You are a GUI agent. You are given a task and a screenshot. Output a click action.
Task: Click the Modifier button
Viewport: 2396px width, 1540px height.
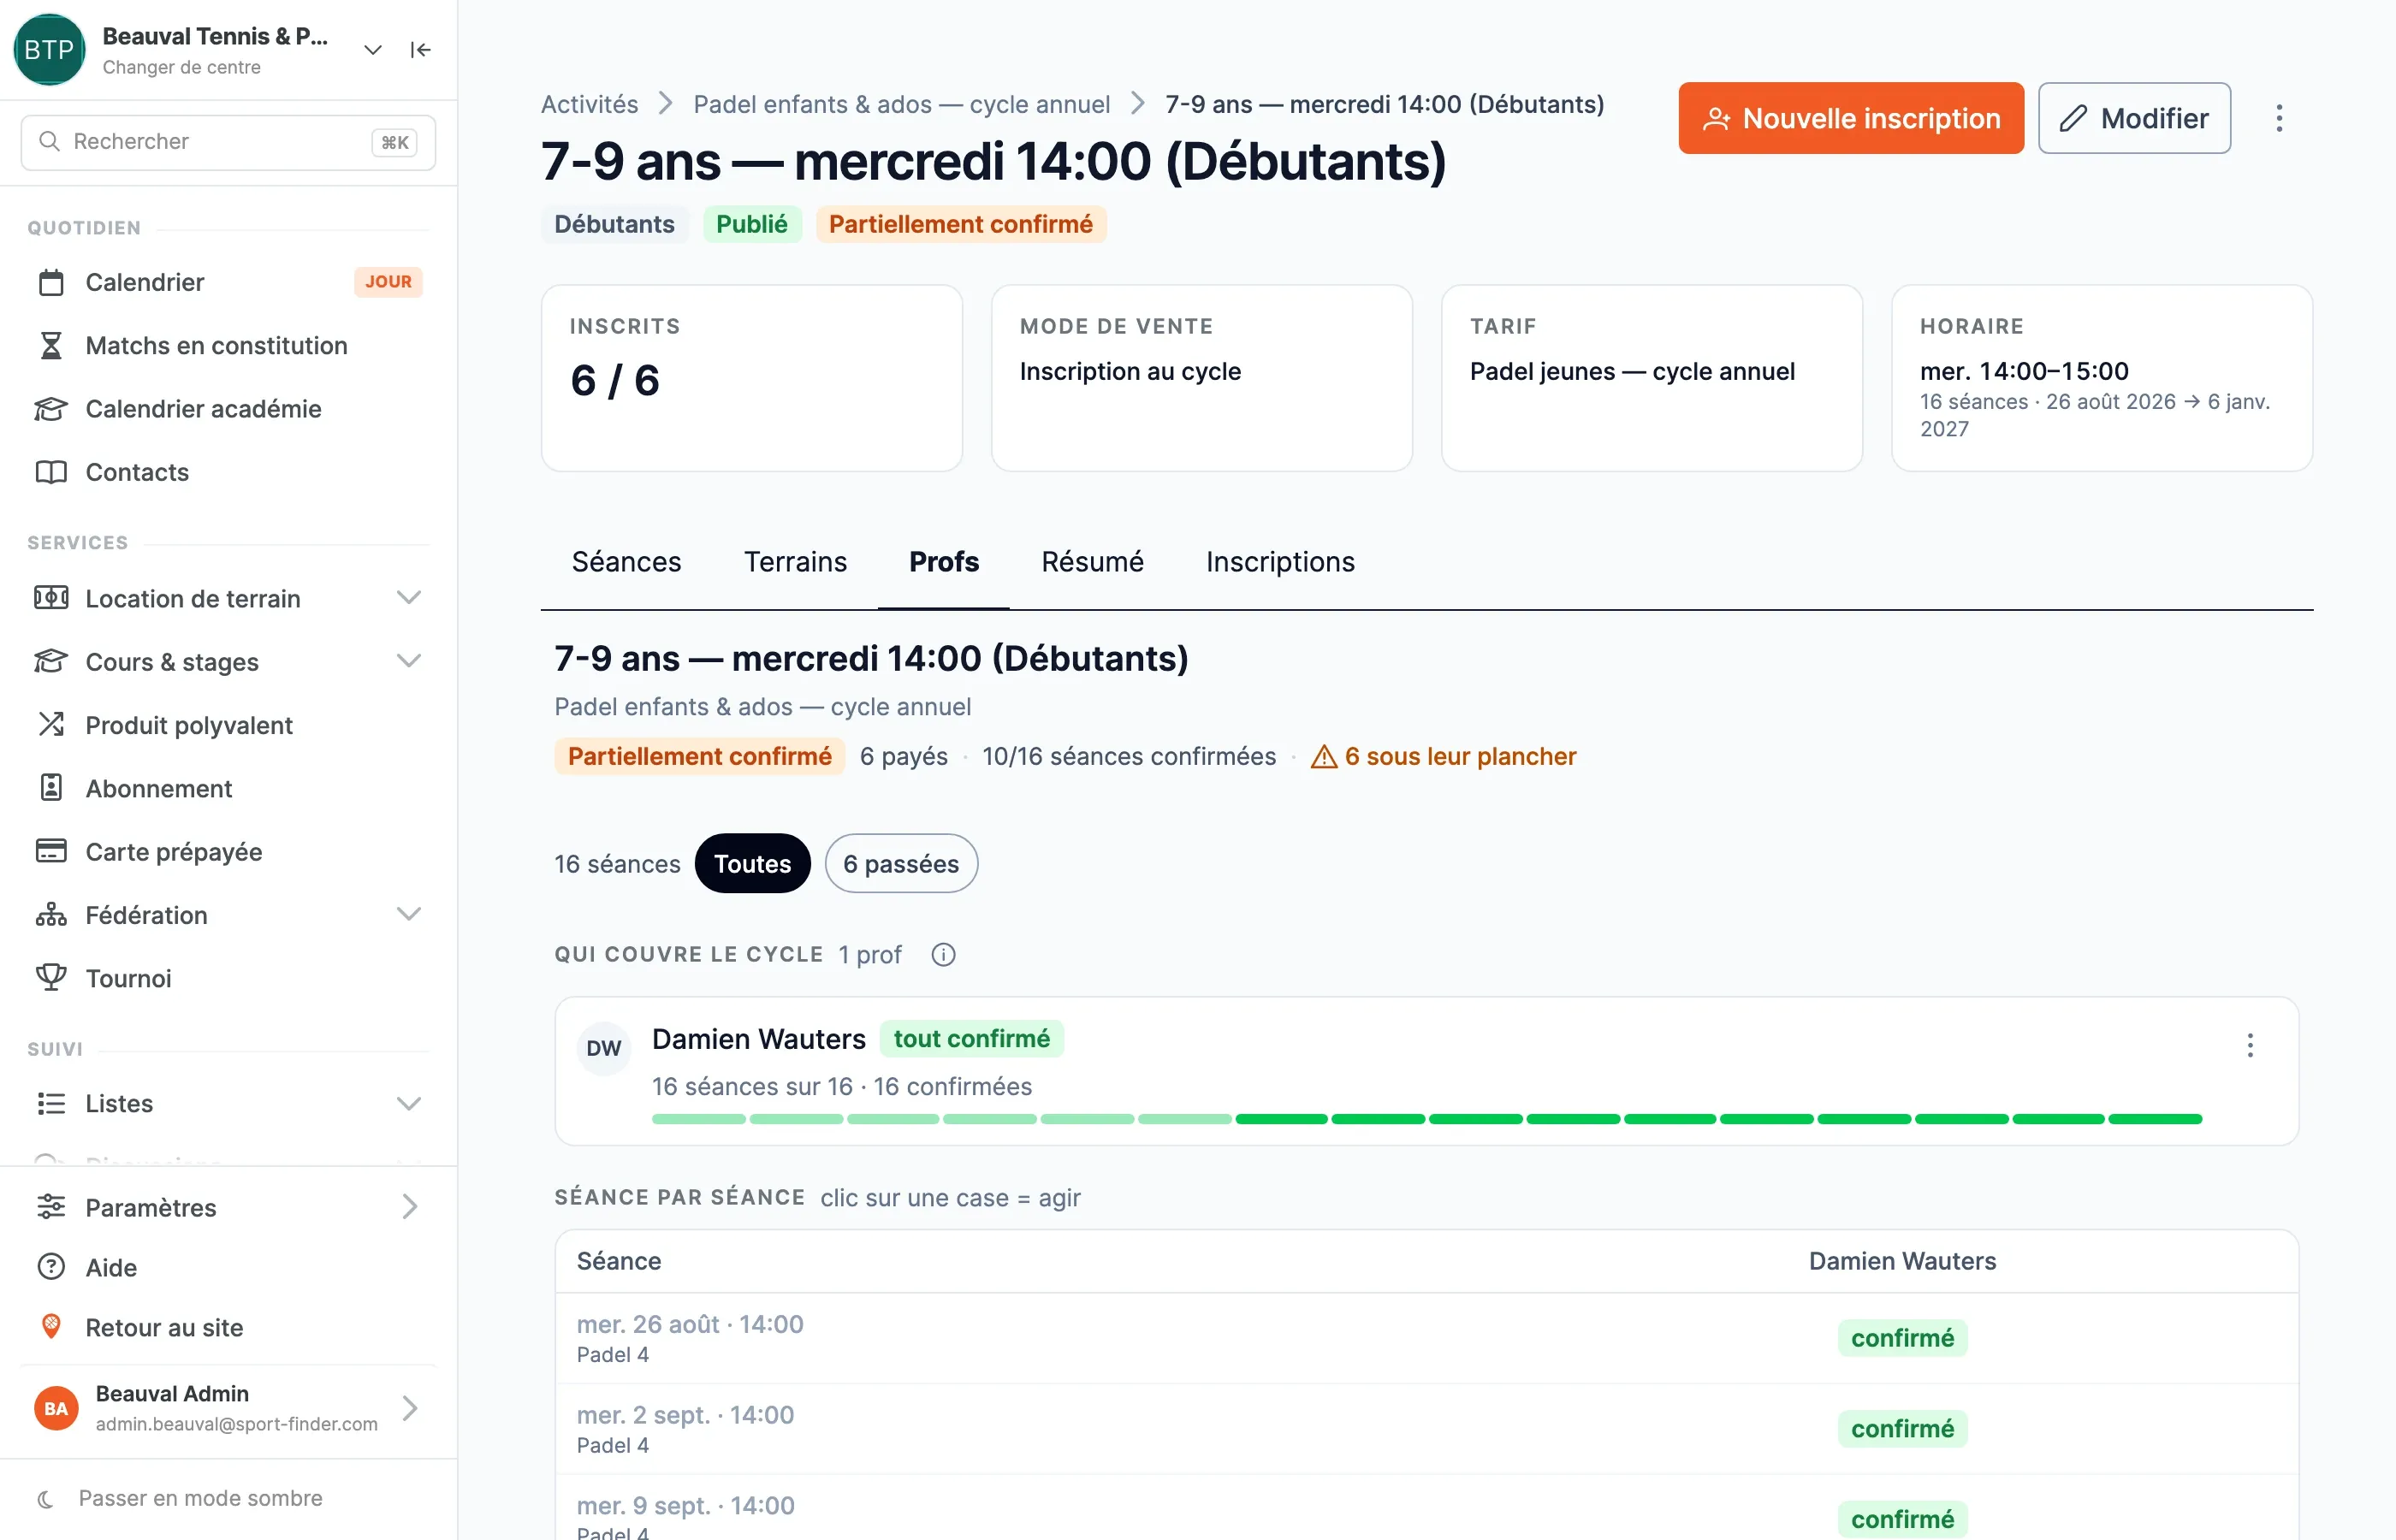pos(2134,119)
